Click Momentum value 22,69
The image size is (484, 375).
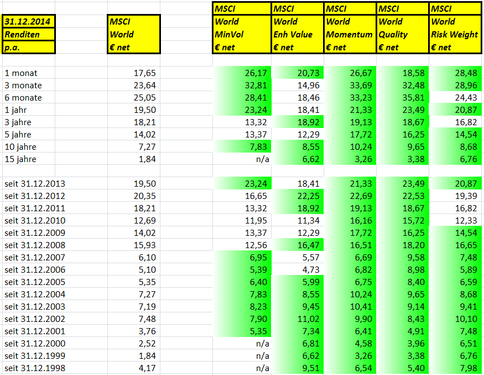[361, 196]
